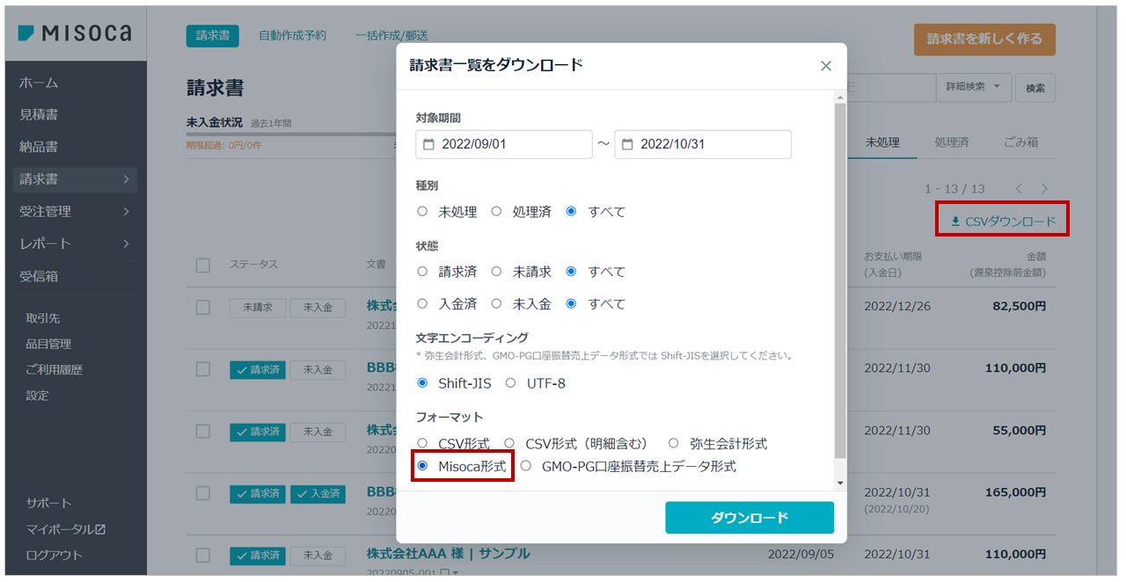Select CSV形式 format radio
The height and width of the screenshot is (582, 1126).
pos(422,443)
